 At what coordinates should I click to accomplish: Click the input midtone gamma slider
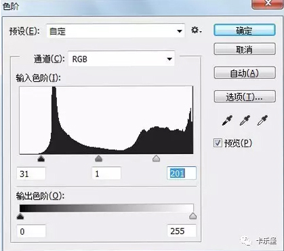(x=98, y=159)
